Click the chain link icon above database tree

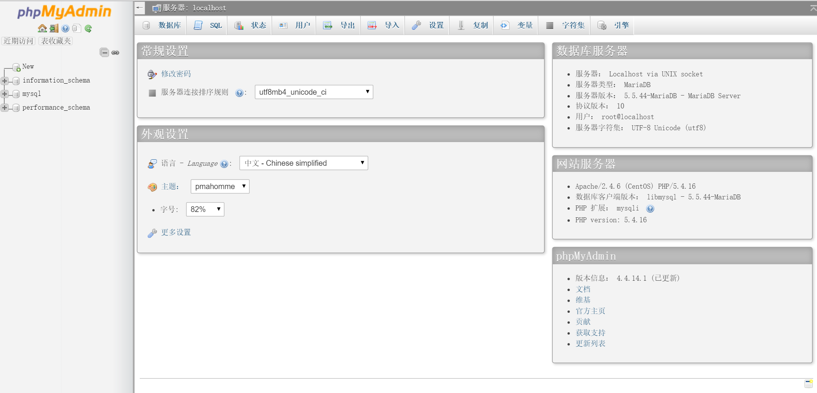point(115,52)
